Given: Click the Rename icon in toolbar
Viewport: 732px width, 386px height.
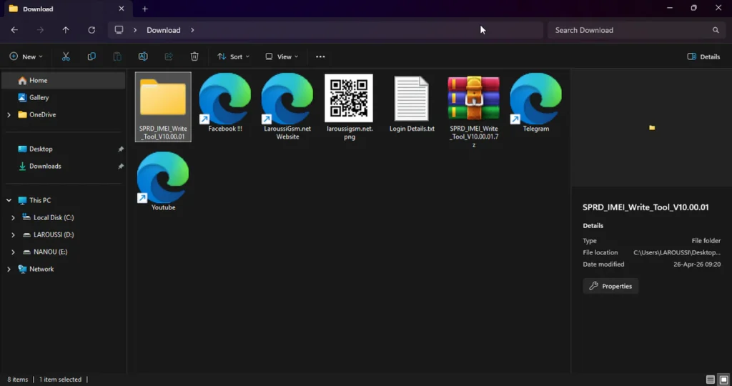Looking at the screenshot, I should [x=143, y=56].
